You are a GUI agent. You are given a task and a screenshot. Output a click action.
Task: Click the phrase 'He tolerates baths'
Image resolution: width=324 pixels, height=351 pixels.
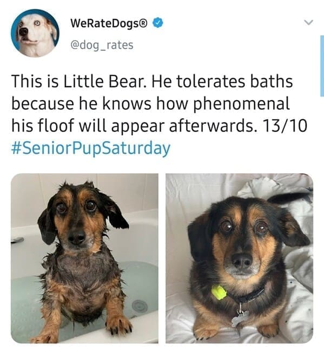click(222, 81)
